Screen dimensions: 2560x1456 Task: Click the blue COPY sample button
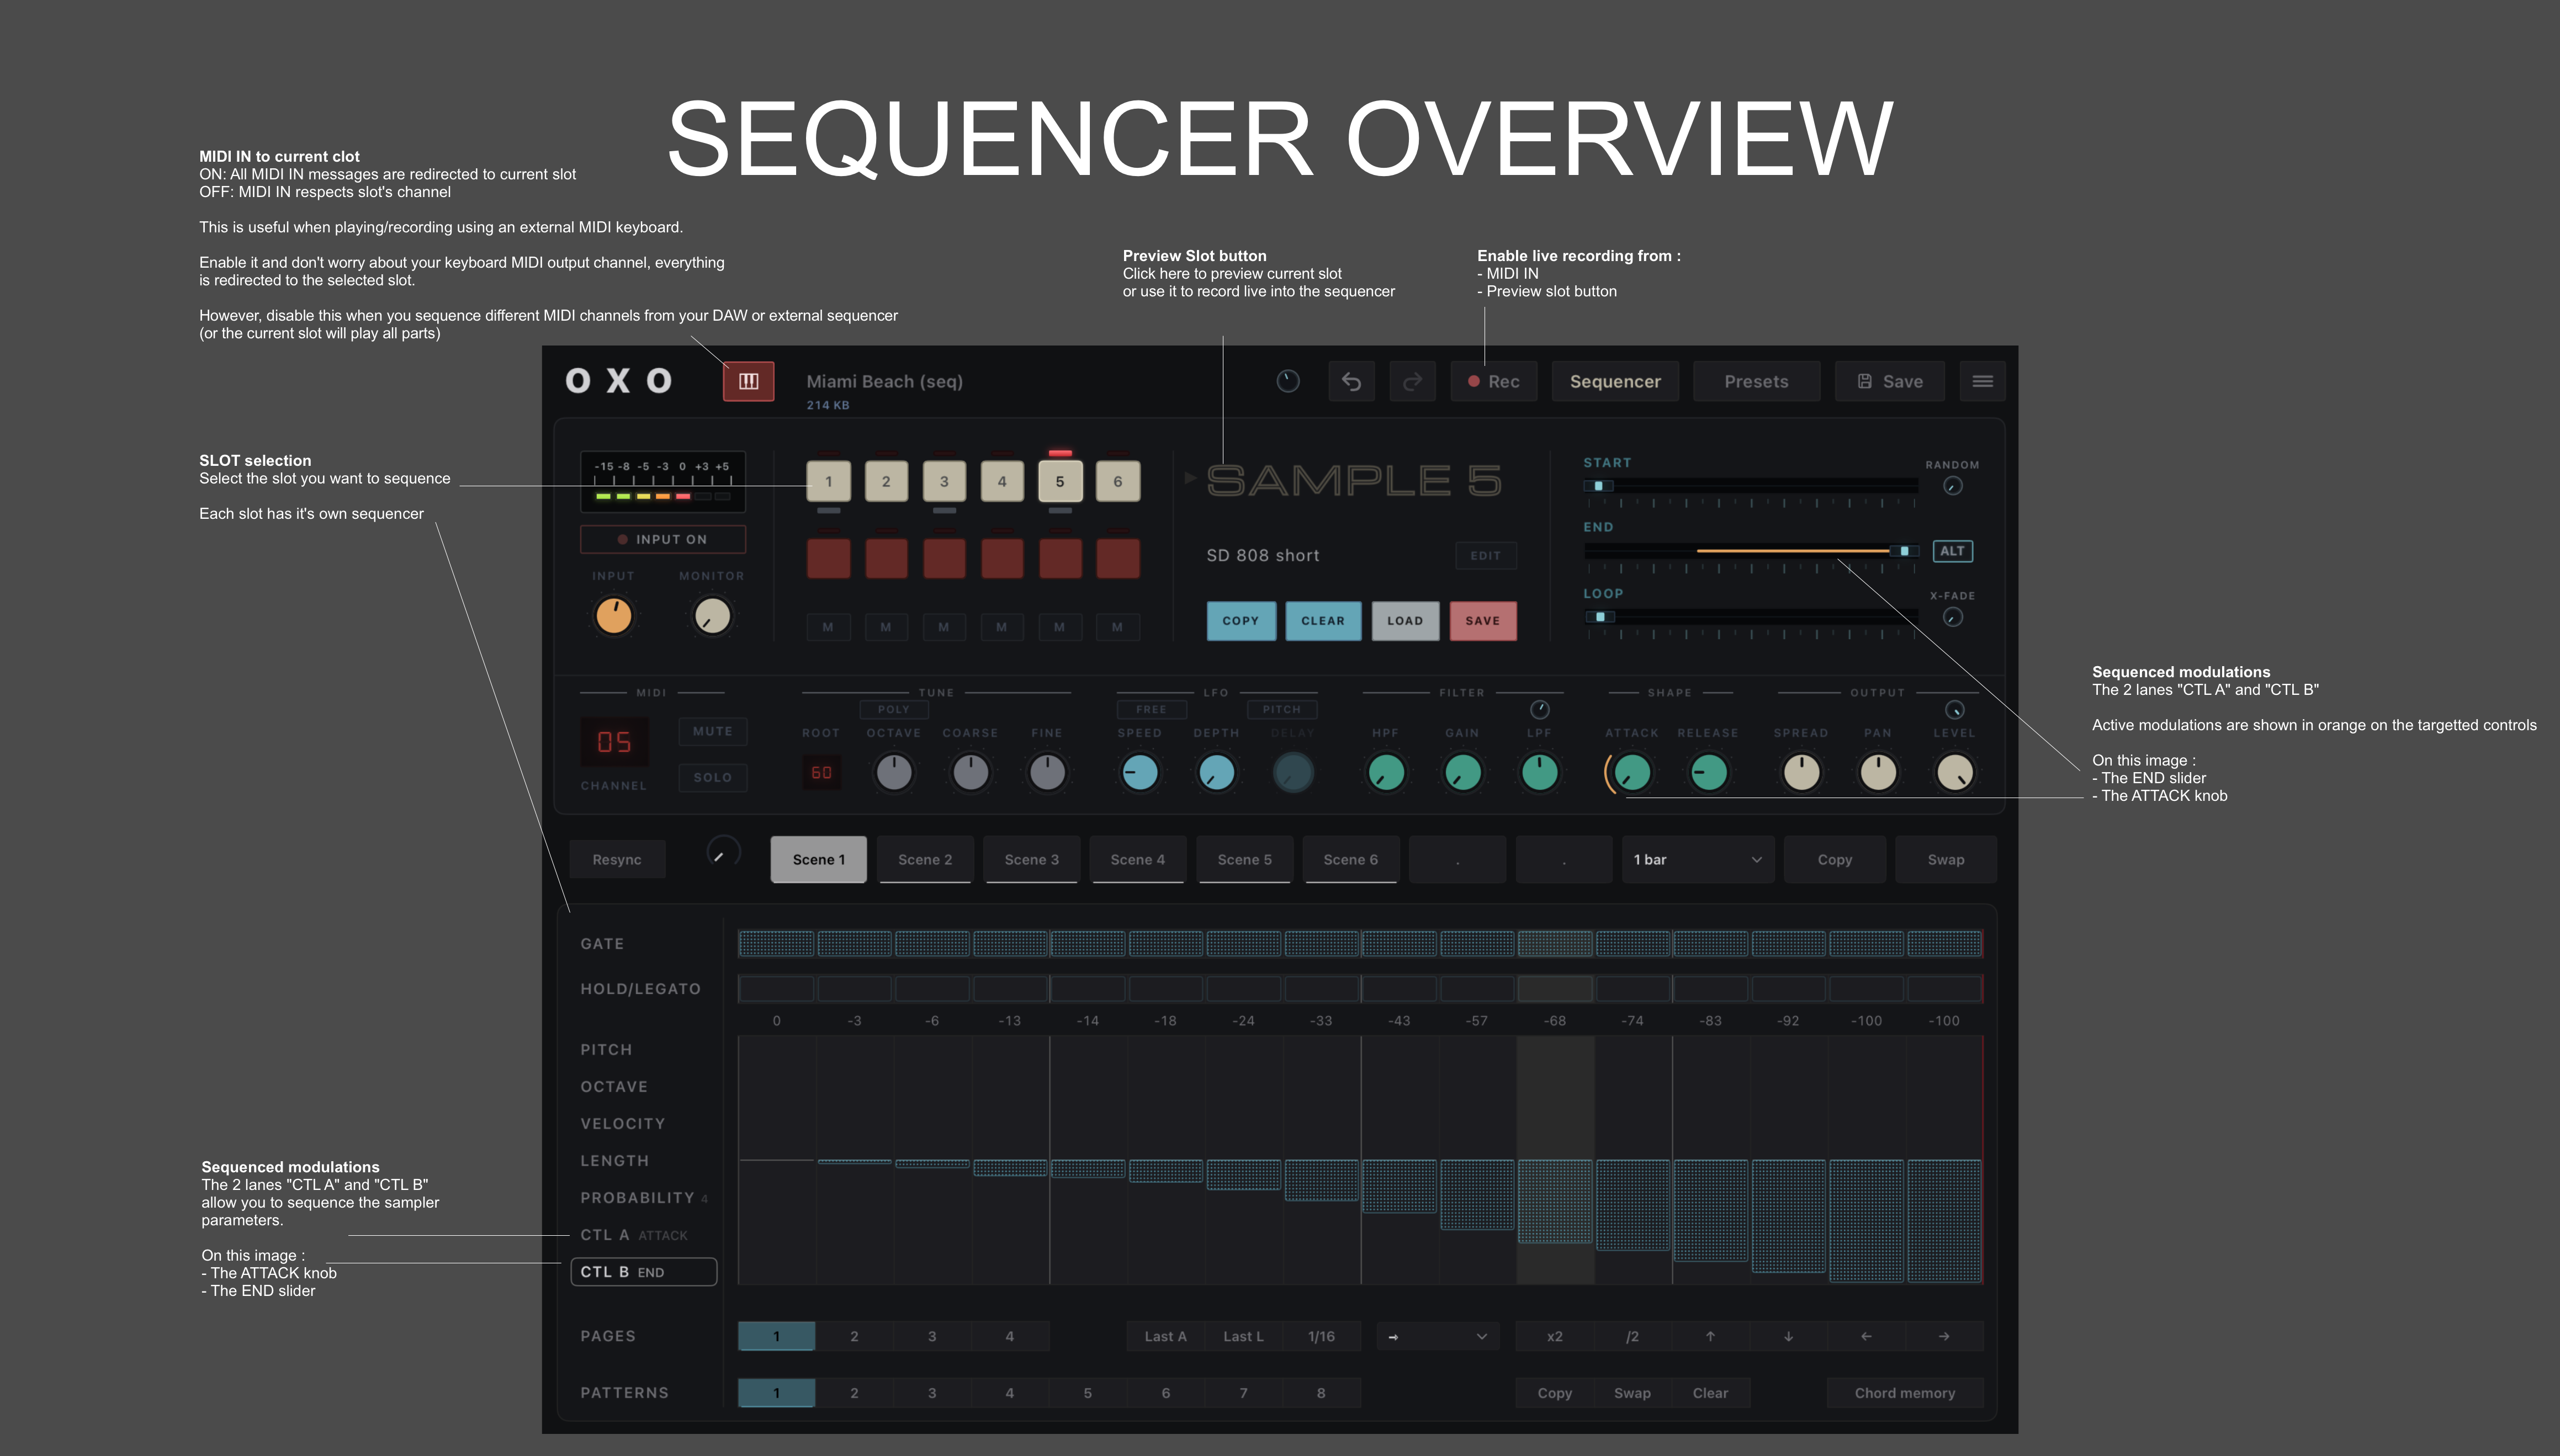coord(1241,621)
